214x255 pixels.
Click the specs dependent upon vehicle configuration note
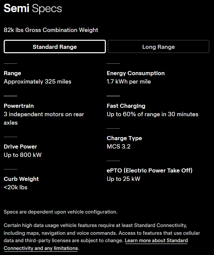[x=61, y=212]
